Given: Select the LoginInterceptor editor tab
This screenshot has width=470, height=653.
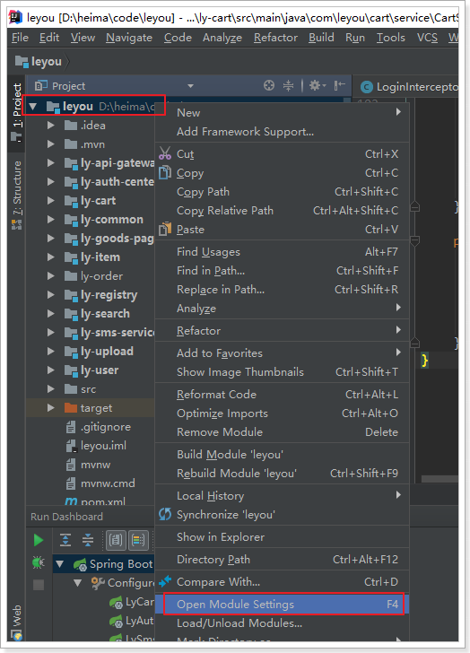Looking at the screenshot, I should [x=408, y=87].
